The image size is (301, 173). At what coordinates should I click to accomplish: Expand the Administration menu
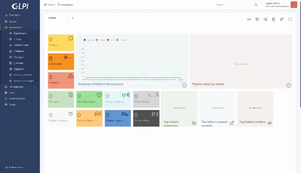[20, 99]
